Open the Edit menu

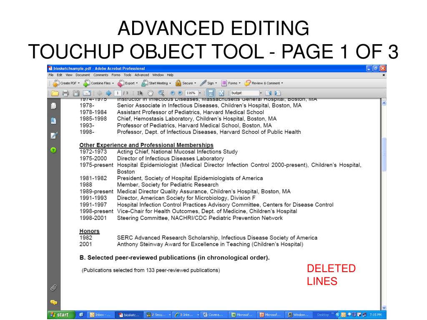point(59,75)
